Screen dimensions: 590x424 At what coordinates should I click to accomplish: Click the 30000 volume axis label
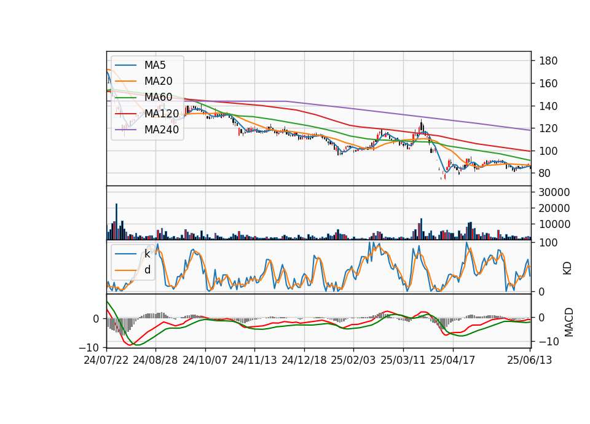point(554,192)
